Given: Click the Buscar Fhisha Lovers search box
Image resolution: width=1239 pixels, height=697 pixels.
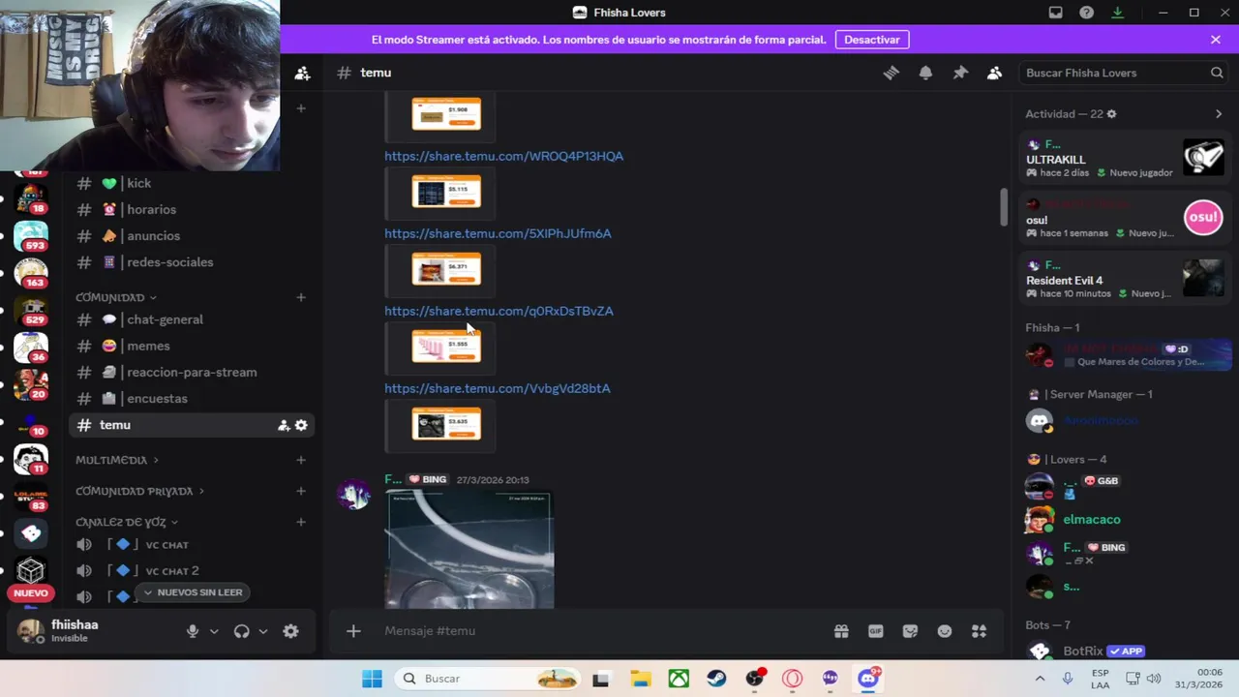Looking at the screenshot, I should (x=1125, y=73).
